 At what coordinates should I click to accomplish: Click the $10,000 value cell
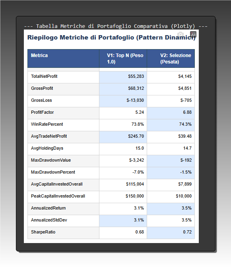pos(171,197)
